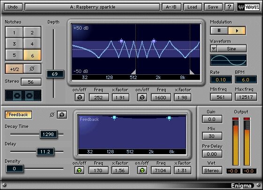Click the Density slider handle 0
This screenshot has width=263, height=190.
point(15,169)
